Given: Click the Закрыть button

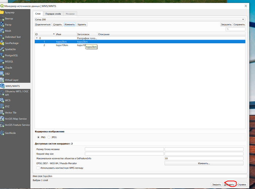Looking at the screenshot, I should 216,184.
